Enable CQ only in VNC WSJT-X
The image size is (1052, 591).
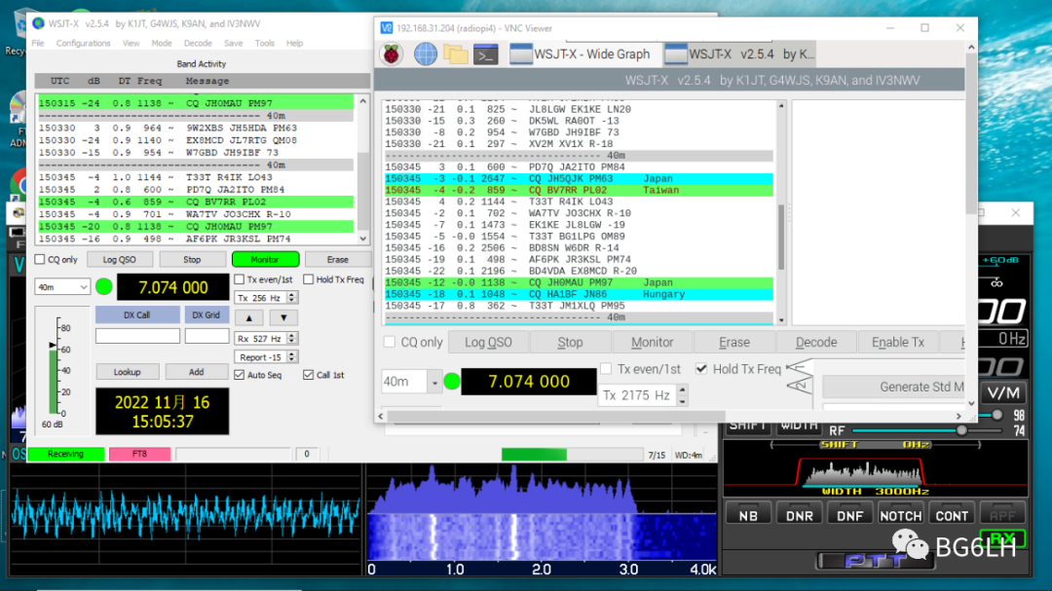point(389,342)
